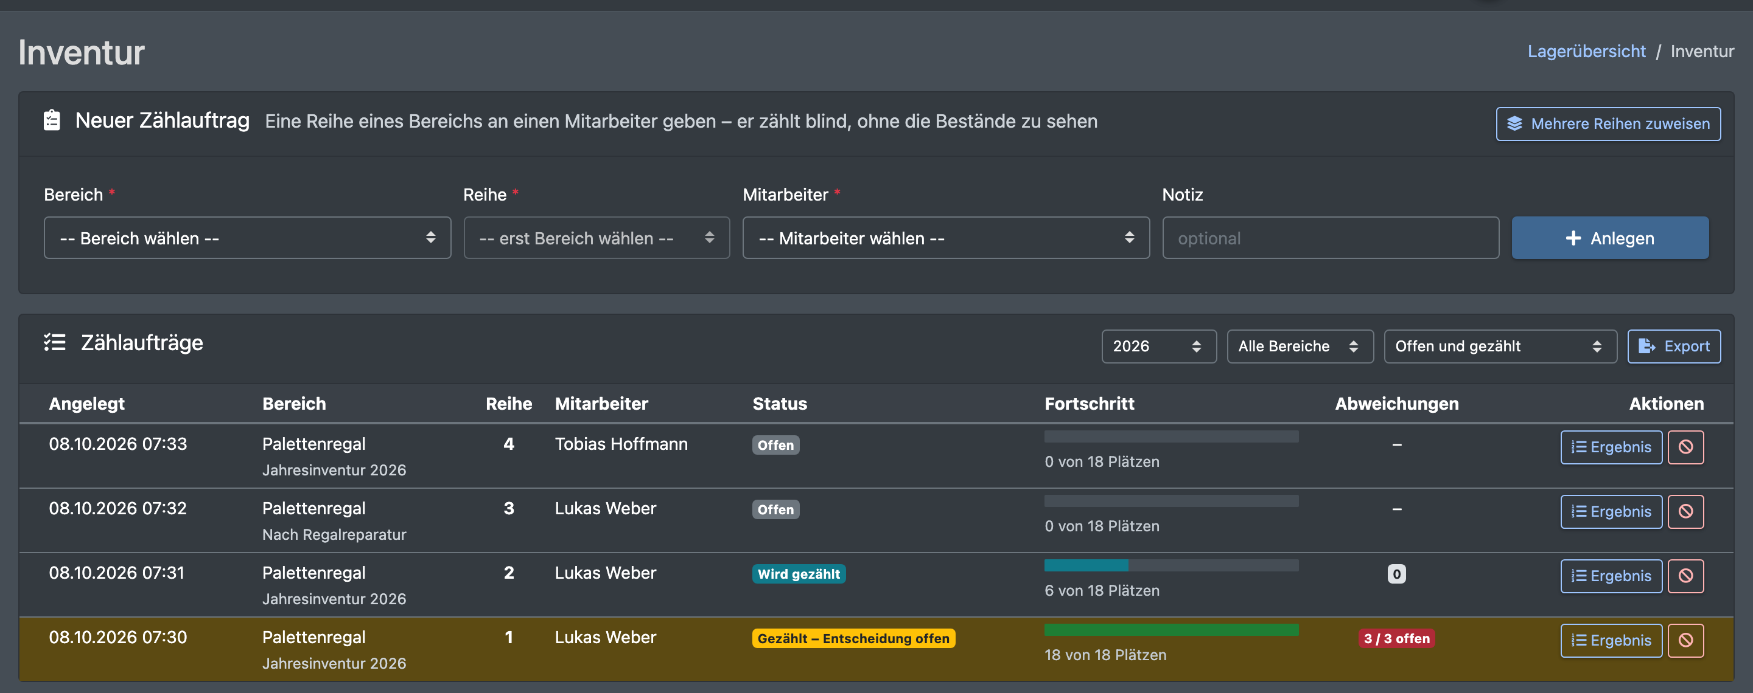Click the Fortschritt column header

[1089, 404]
